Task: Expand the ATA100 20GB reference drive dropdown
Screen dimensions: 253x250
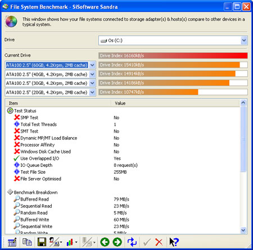Action: (x=92, y=92)
